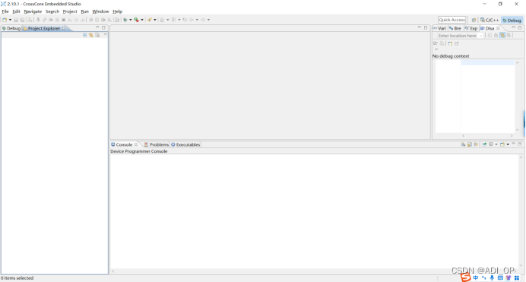Viewport: 526px width, 282px height.
Task: Click Open Console icon
Action: (x=502, y=144)
